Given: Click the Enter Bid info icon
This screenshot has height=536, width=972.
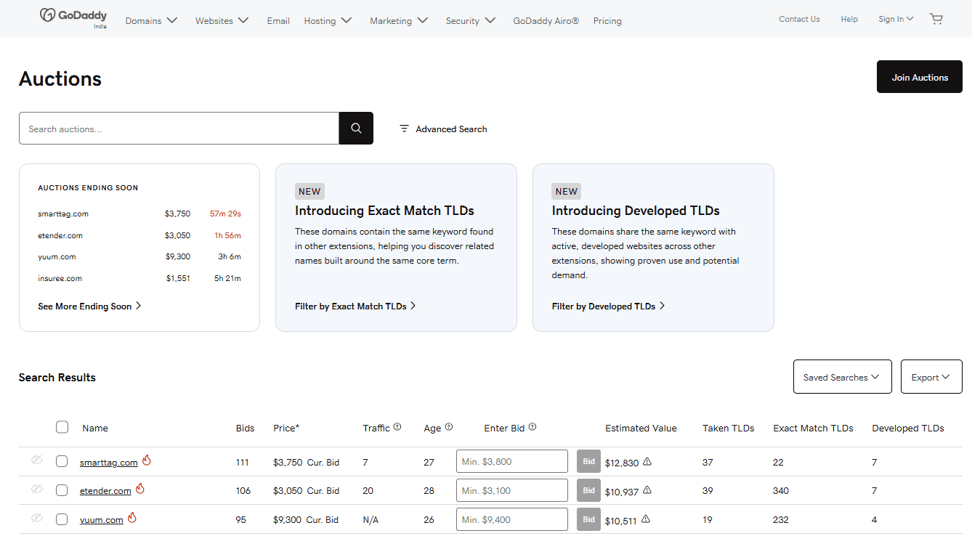Looking at the screenshot, I should point(532,427).
